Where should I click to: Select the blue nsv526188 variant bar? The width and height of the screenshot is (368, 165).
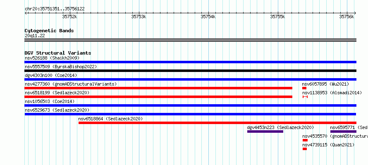(190, 62)
